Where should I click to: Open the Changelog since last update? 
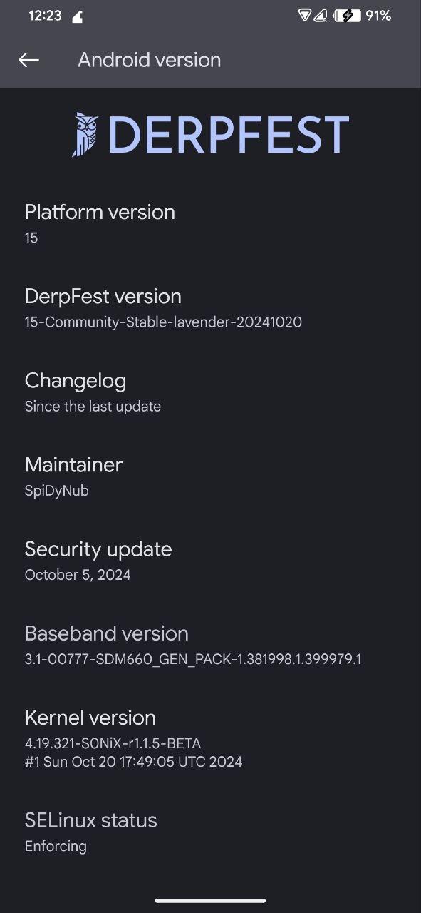(x=210, y=392)
